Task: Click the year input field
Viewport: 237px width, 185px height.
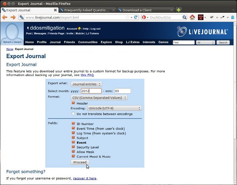Action: pyautogui.click(x=91, y=91)
